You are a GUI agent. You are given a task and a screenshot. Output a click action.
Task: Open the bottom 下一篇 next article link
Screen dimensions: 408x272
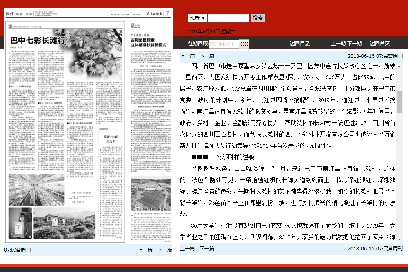click(206, 248)
